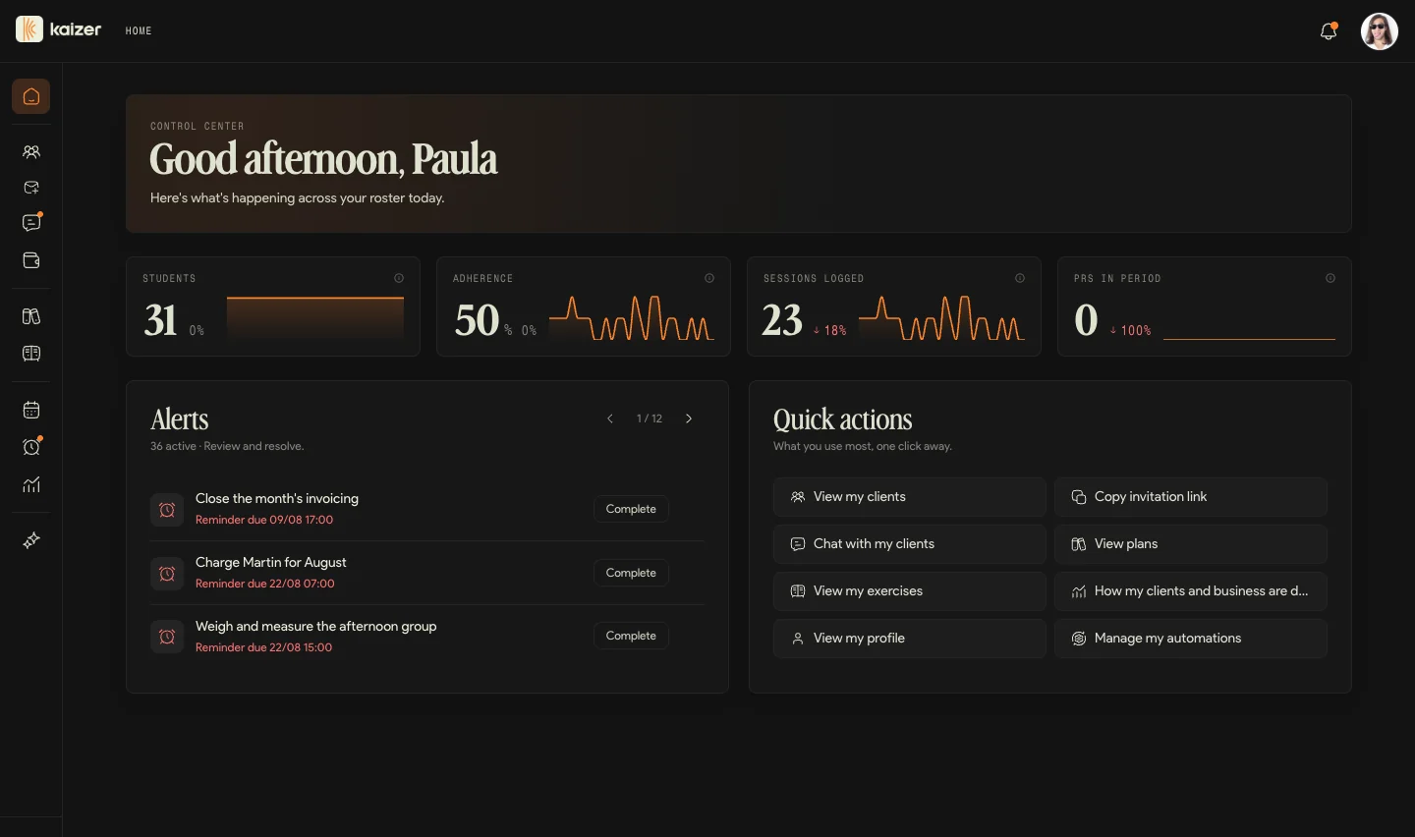
Task: Open the library books sidebar icon
Action: coord(31,316)
